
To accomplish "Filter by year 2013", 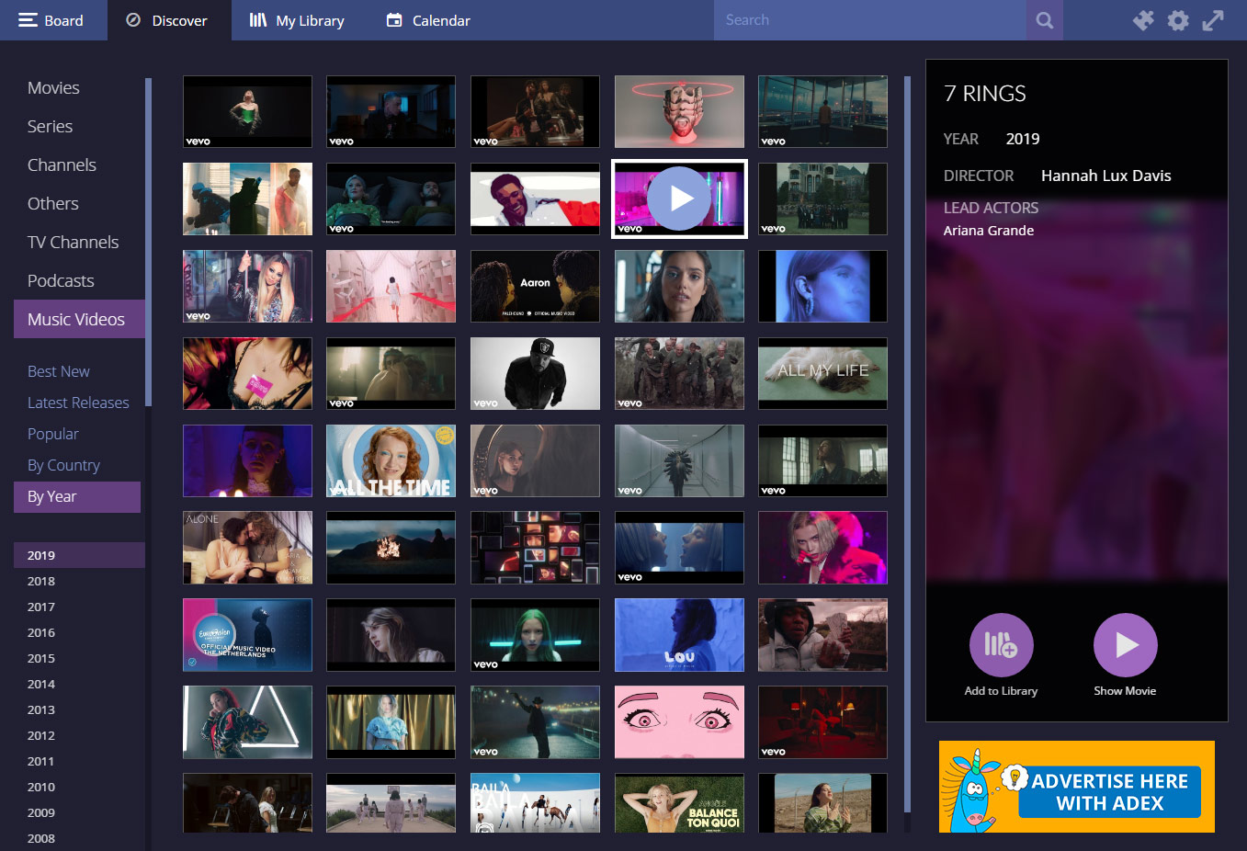I will (79, 709).
